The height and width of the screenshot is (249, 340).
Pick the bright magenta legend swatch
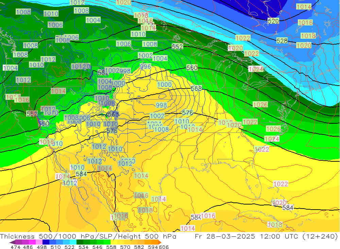(x=32, y=242)
